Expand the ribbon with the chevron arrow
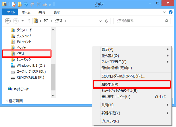 pos(164,12)
